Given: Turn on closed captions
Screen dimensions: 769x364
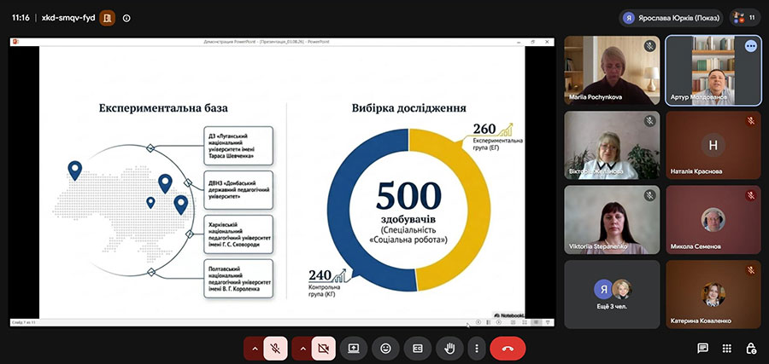Looking at the screenshot, I should tap(417, 349).
